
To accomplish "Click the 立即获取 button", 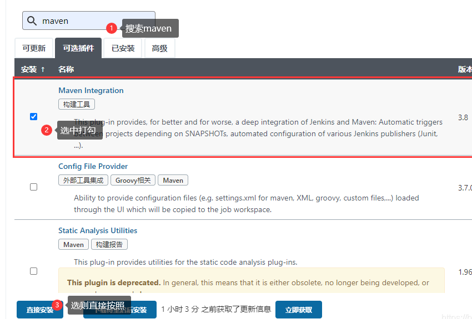I will click(x=299, y=310).
